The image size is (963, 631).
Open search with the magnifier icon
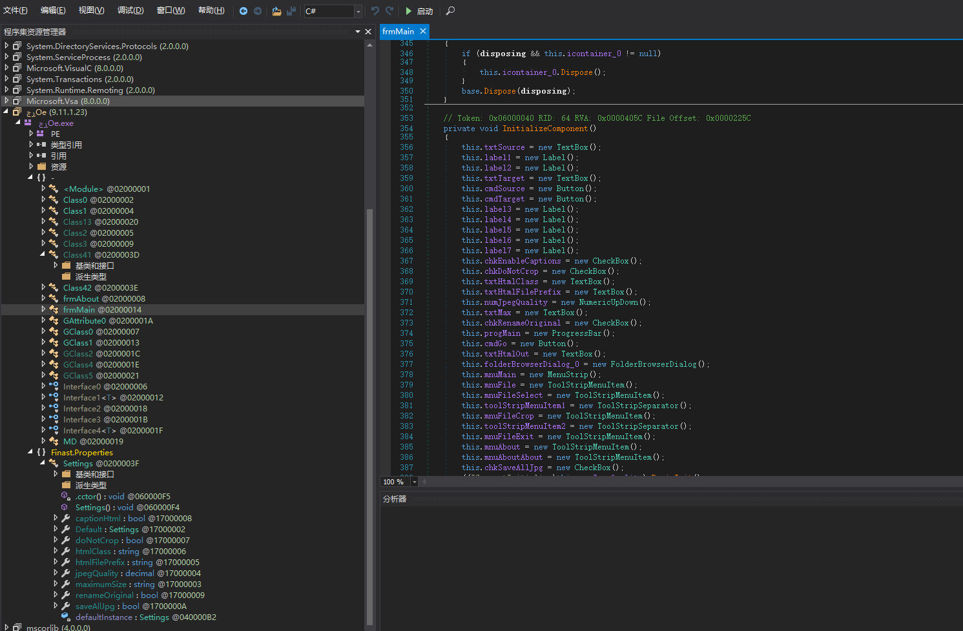tap(450, 11)
